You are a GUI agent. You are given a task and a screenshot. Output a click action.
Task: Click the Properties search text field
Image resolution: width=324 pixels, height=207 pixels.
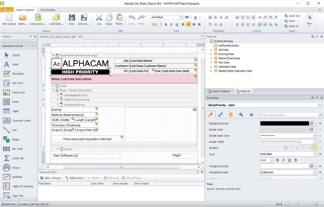289,115
